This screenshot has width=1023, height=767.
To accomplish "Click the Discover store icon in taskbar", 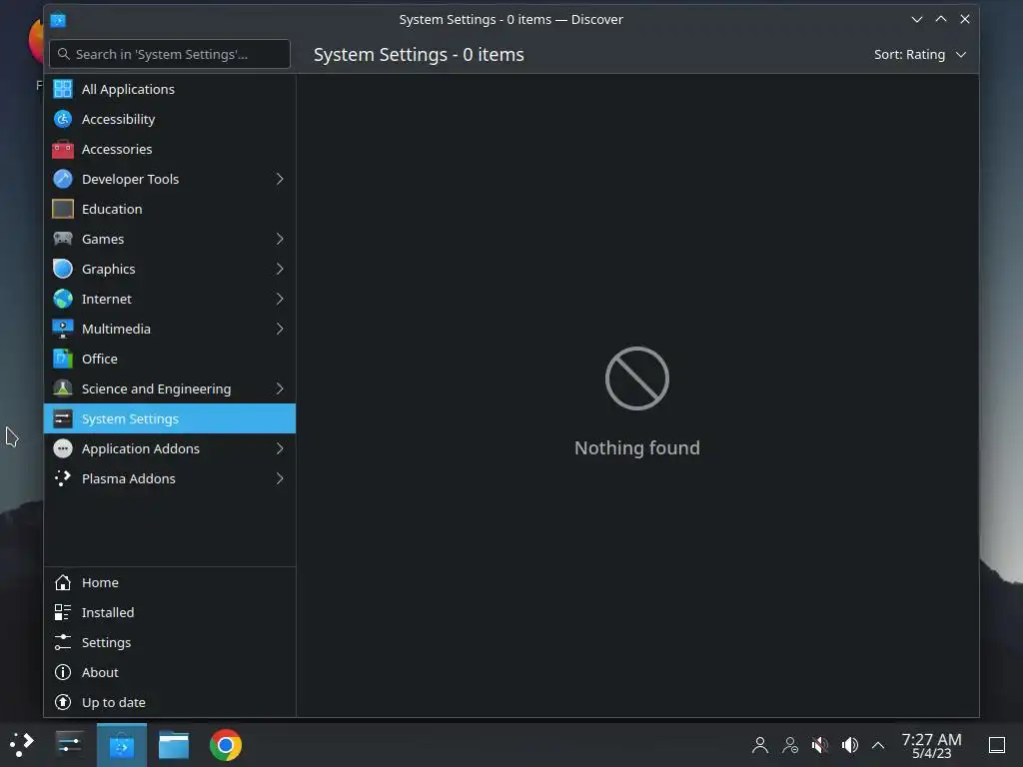I will tap(121, 745).
